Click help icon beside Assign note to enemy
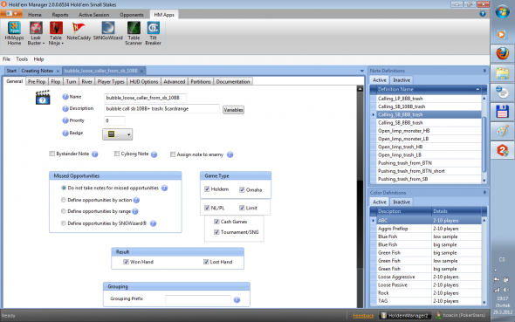This screenshot has width=515, height=322. [x=230, y=154]
